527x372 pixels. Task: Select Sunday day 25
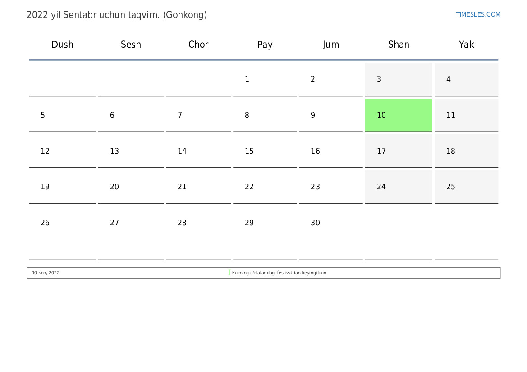click(466, 187)
